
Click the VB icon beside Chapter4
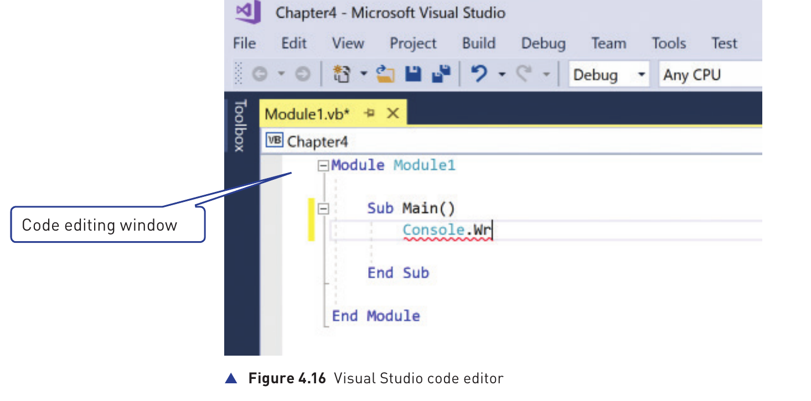(x=275, y=140)
